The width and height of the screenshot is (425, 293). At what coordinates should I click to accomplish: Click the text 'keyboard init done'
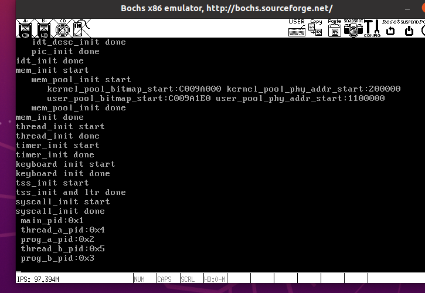[63, 174]
